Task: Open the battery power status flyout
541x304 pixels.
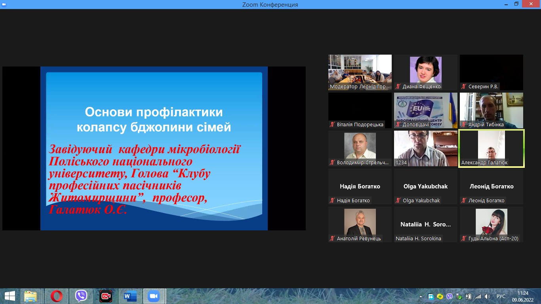Action: point(469,296)
